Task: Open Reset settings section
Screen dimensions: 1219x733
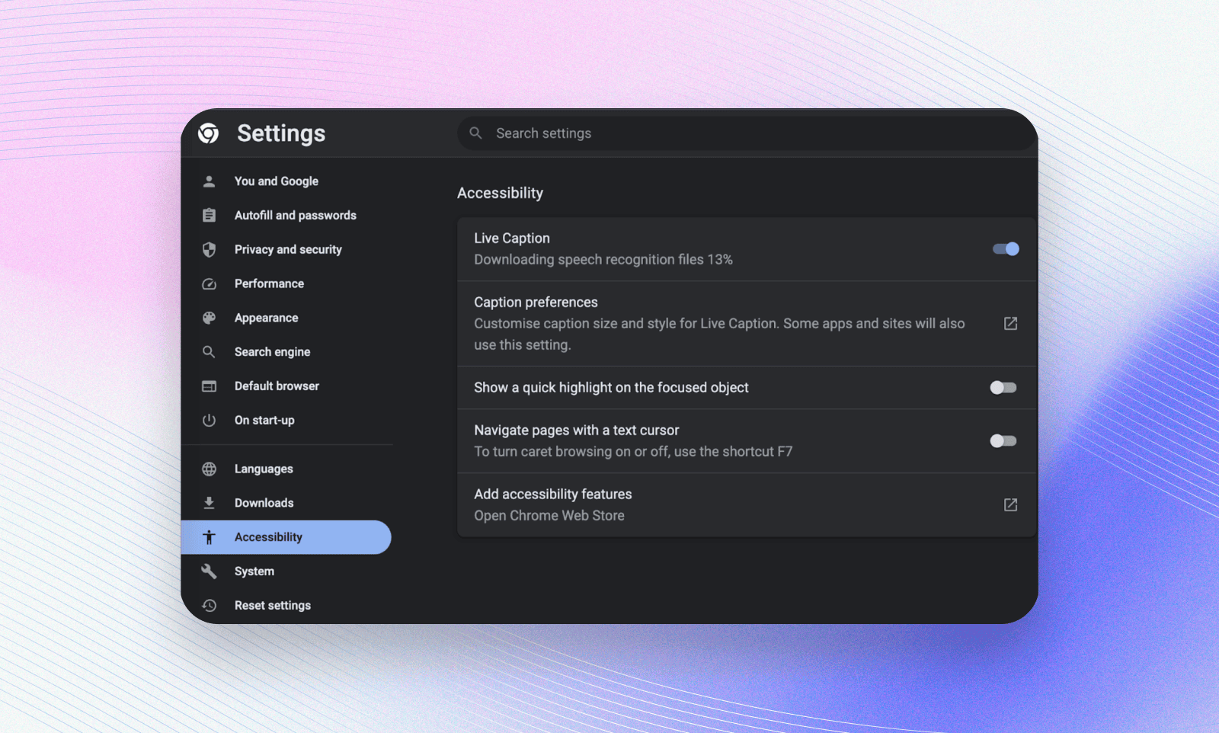Action: 286,606
